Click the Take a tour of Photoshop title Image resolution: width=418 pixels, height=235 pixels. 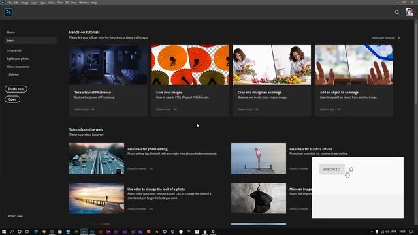(x=93, y=93)
